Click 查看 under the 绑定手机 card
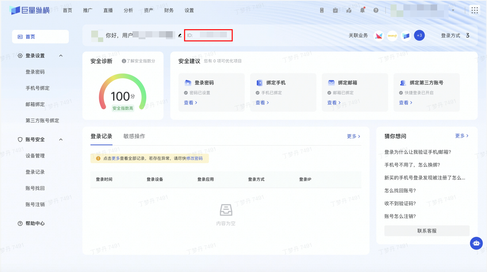 click(x=262, y=103)
